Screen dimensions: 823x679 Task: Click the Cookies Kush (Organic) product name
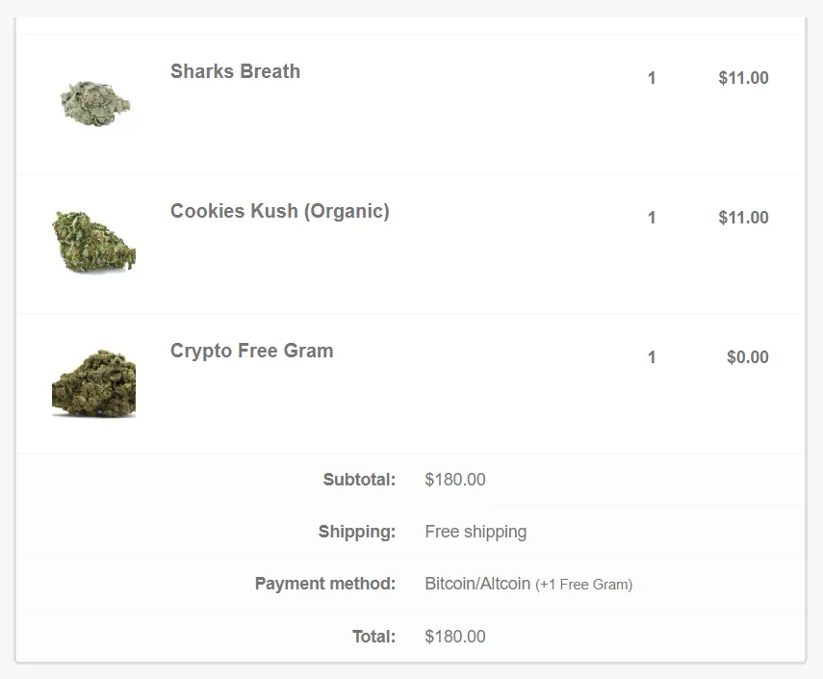[x=280, y=211]
